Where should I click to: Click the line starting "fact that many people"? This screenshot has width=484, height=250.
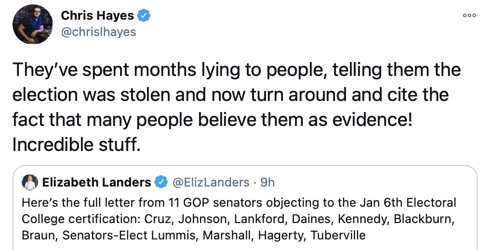(x=212, y=119)
